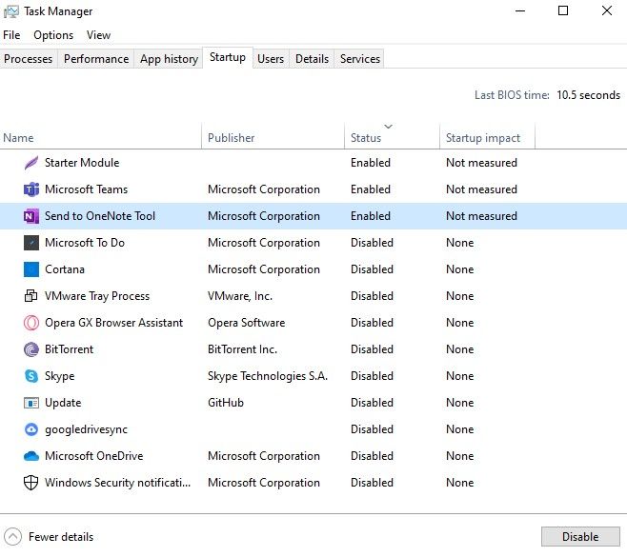Screen dimensions: 627x557
Task: Select the googledrivesync startup entry
Action: click(x=88, y=429)
